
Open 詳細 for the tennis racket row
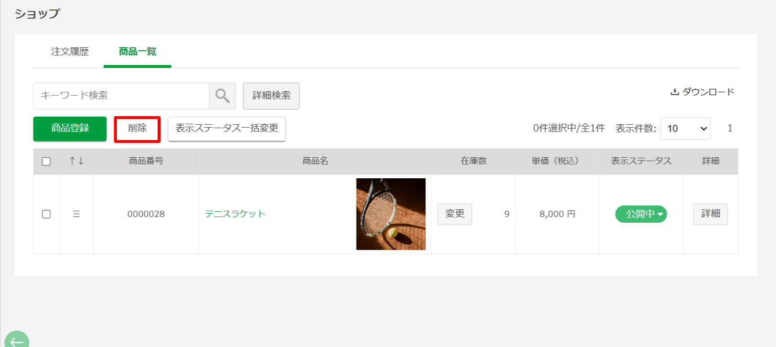click(x=710, y=214)
